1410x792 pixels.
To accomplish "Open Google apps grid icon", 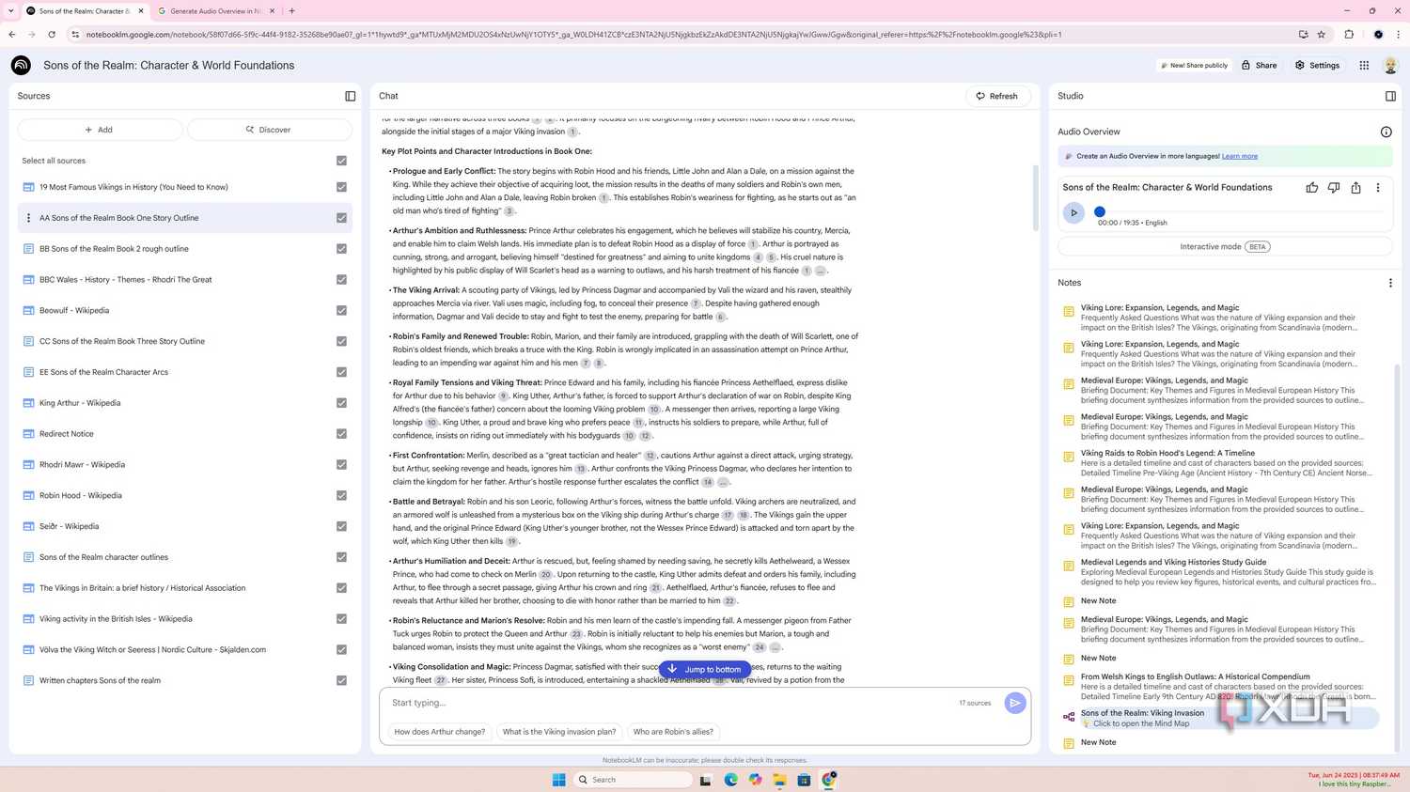I will (1364, 65).
